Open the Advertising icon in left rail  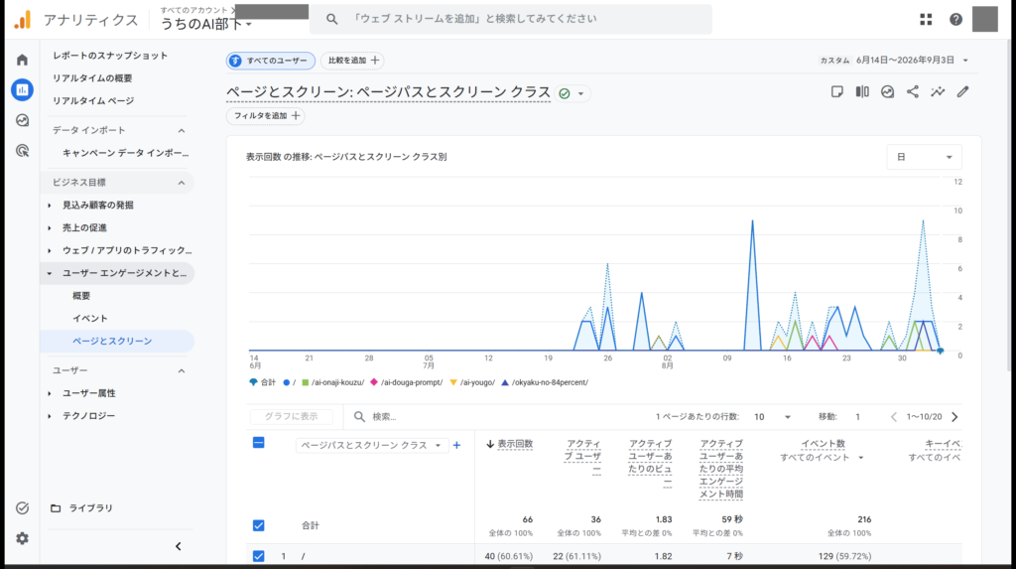(x=22, y=151)
